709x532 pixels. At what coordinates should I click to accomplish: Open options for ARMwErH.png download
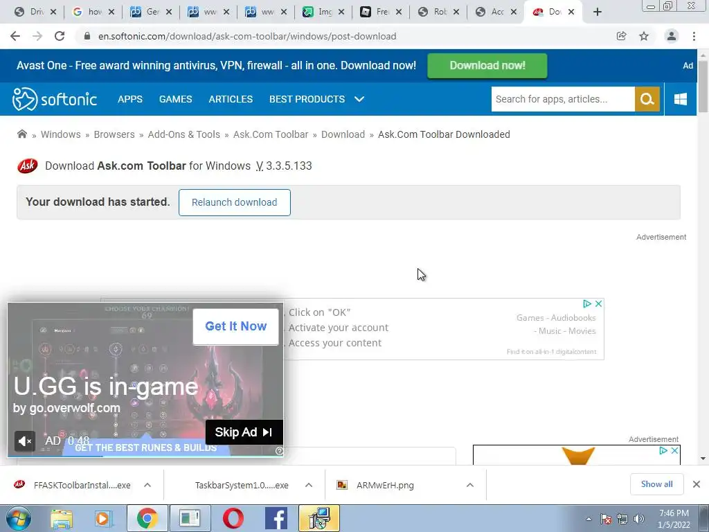pos(470,485)
